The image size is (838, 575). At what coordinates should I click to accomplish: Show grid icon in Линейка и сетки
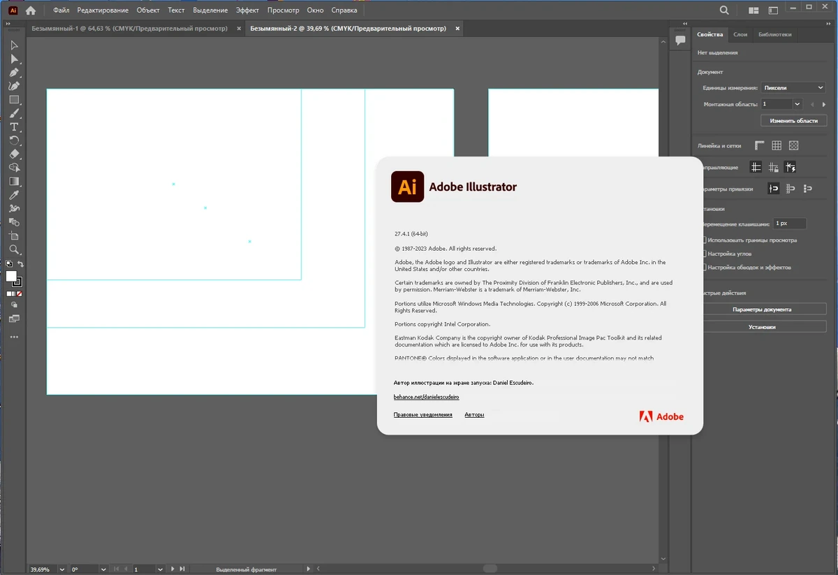777,145
